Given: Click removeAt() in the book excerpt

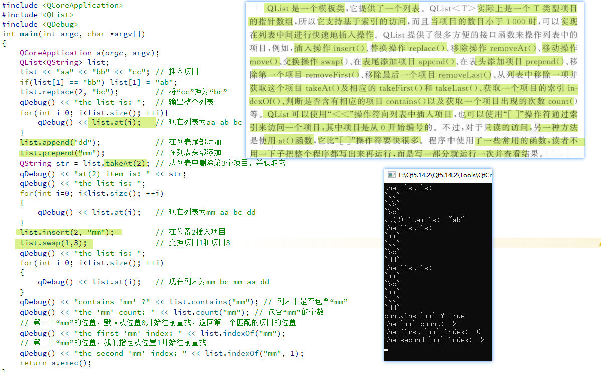Looking at the screenshot, I should point(513,48).
